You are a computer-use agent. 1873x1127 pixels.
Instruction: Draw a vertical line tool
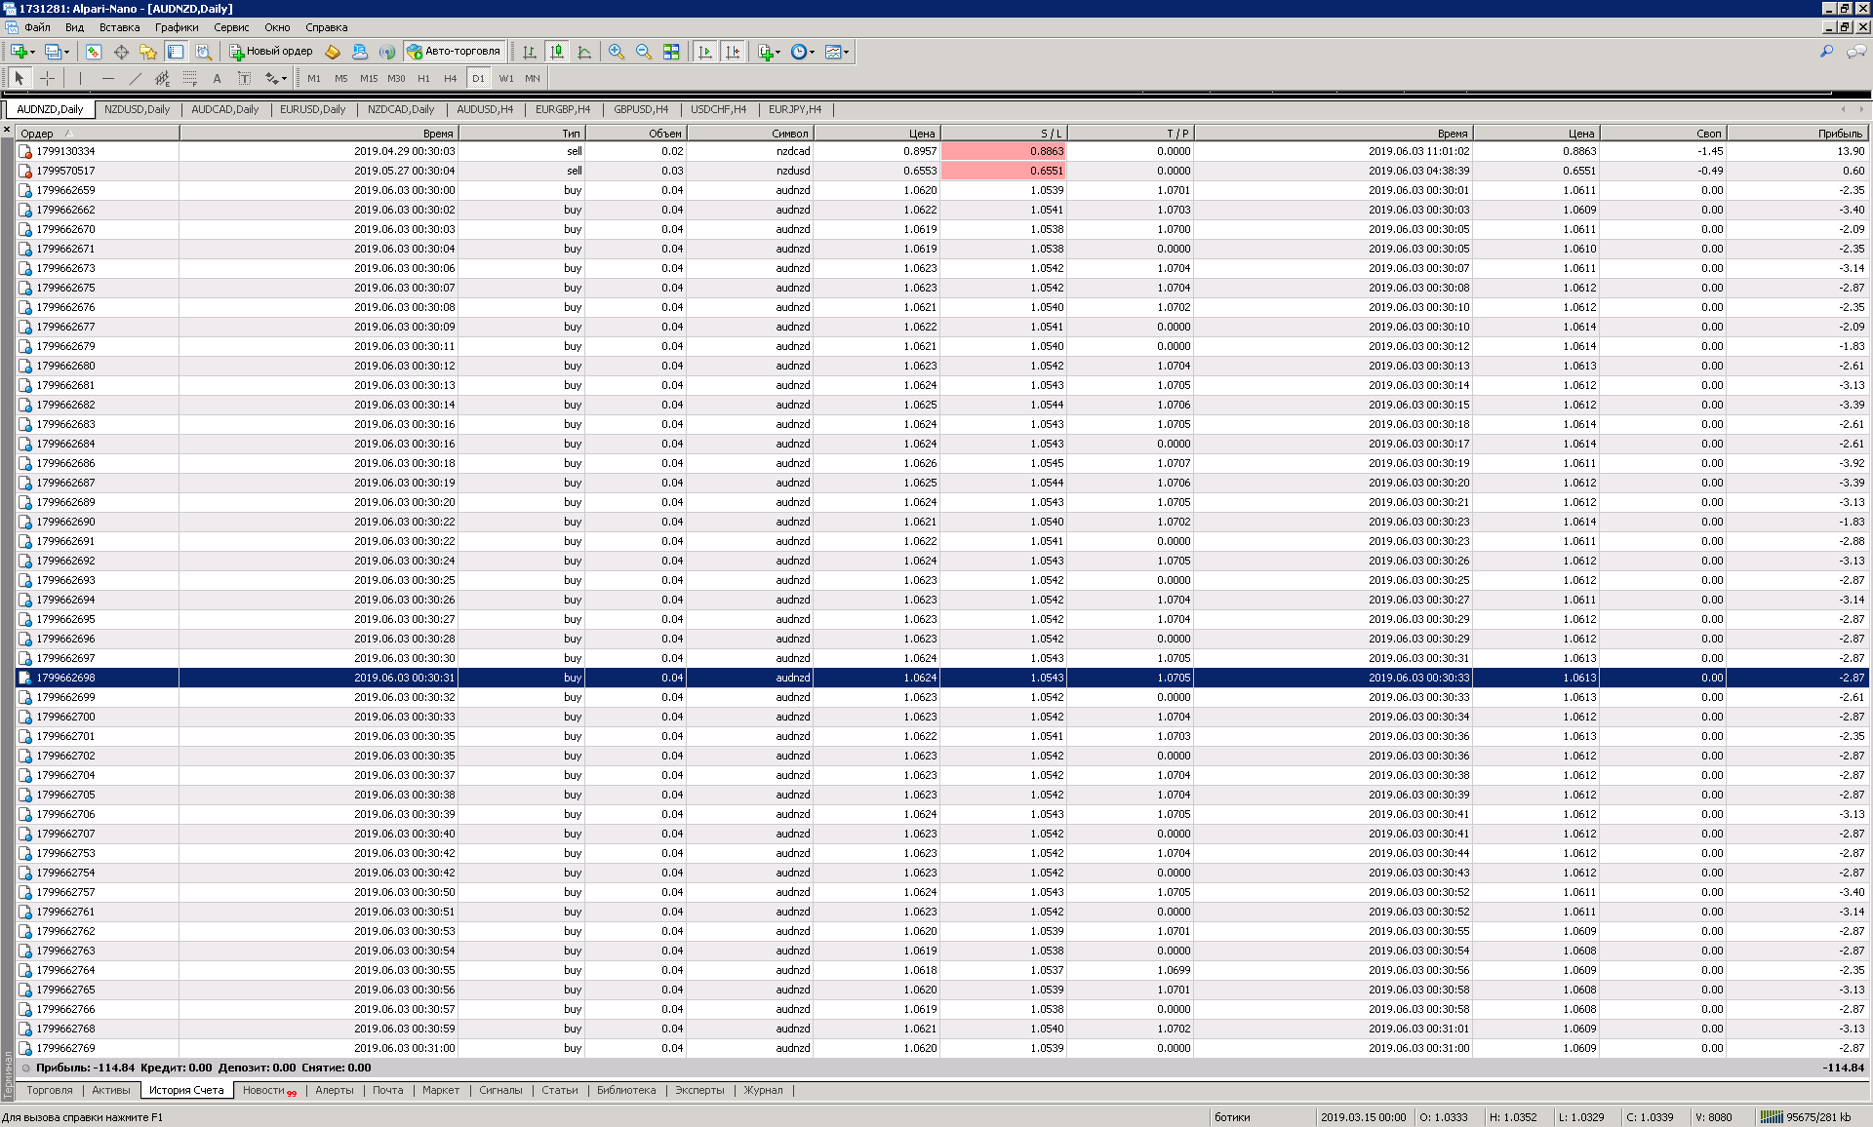(80, 78)
